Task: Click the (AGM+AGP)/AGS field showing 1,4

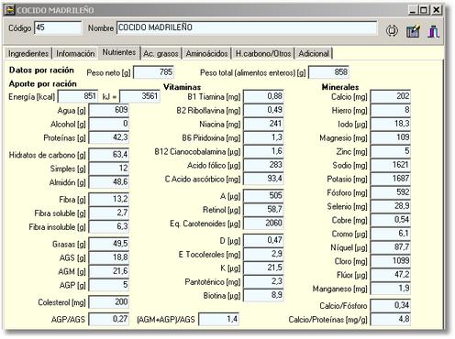Action: click(219, 319)
